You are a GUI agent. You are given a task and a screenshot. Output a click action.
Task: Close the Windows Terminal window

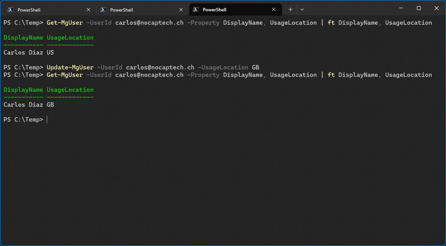click(x=436, y=8)
